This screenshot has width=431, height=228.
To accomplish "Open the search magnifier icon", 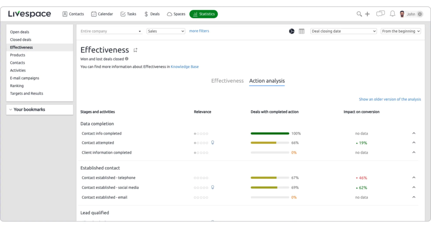I will coord(359,14).
